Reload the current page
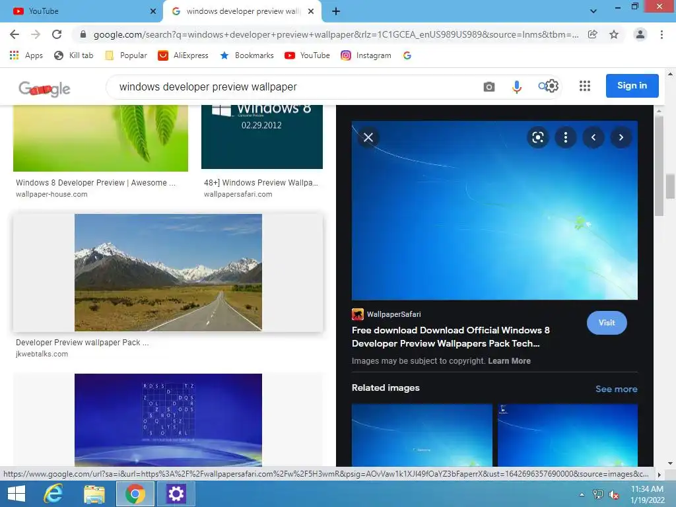Image resolution: width=676 pixels, height=507 pixels. [x=57, y=34]
